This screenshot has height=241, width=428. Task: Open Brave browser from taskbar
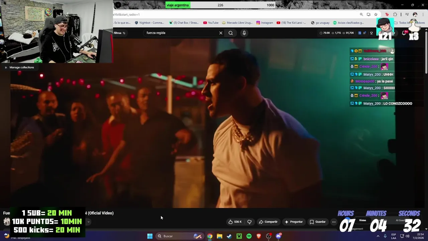pos(258,236)
